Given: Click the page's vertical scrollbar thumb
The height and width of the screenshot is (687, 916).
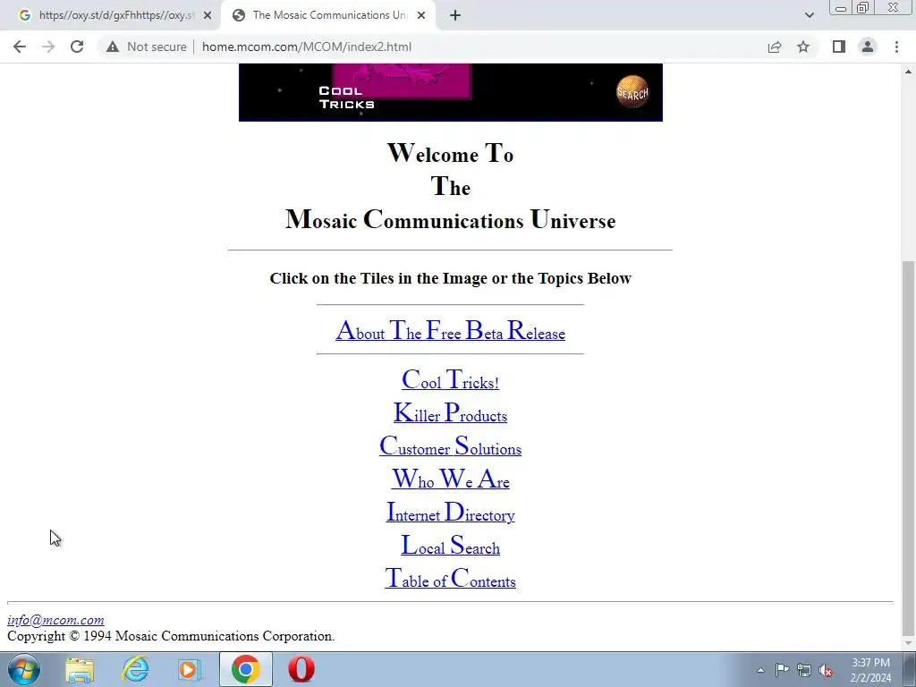Looking at the screenshot, I should (x=908, y=448).
